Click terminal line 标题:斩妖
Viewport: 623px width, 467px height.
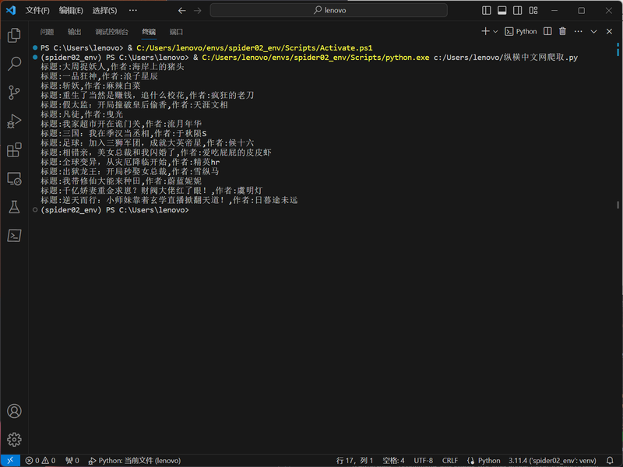click(90, 86)
